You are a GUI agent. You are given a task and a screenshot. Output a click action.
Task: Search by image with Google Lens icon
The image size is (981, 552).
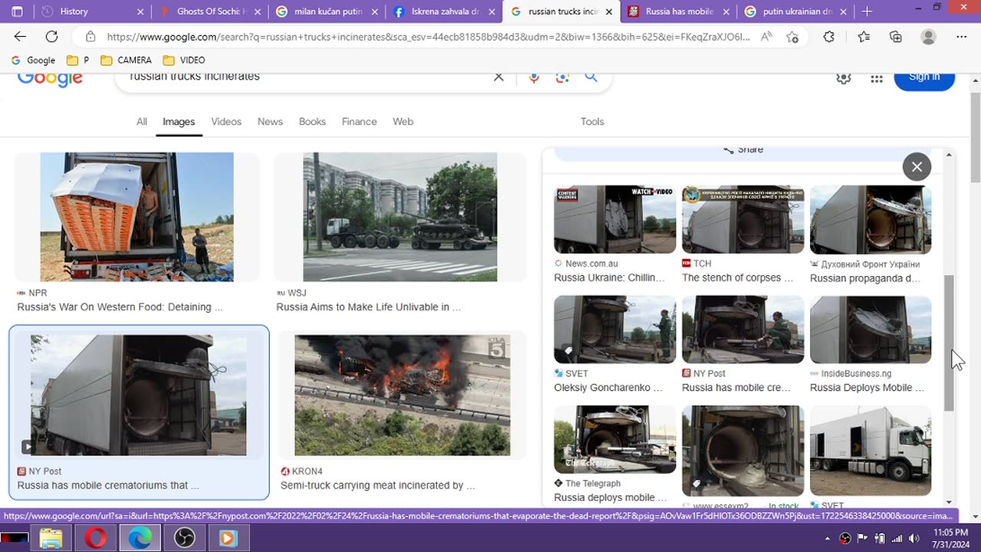tap(563, 77)
